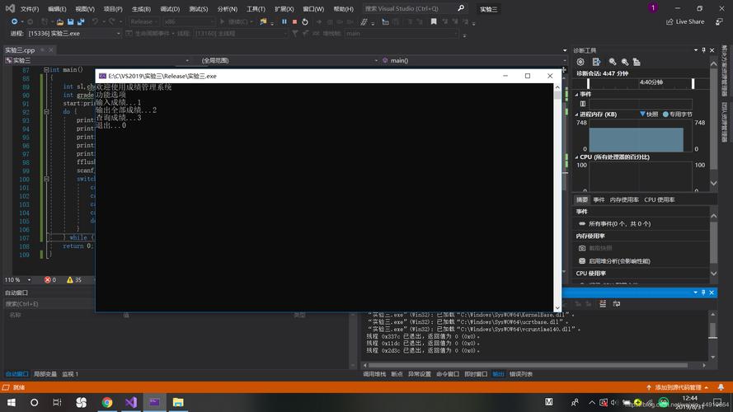Click the Live Share button

685,21
